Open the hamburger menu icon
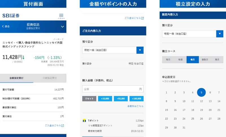This screenshot has width=226, height=137. click(x=61, y=16)
